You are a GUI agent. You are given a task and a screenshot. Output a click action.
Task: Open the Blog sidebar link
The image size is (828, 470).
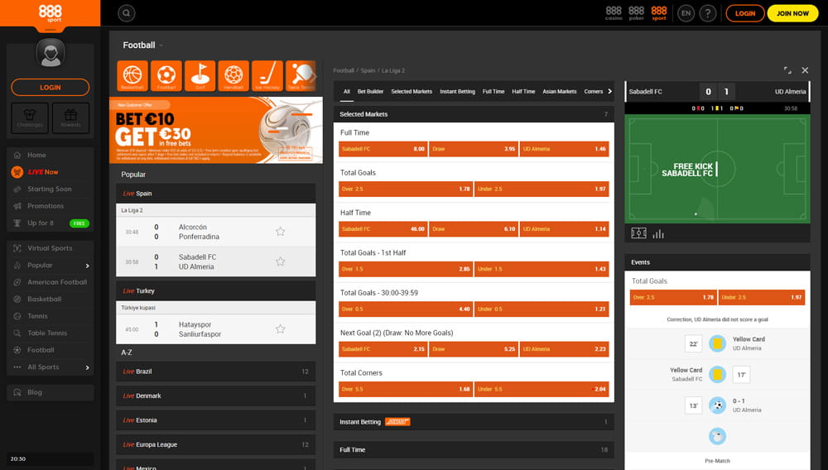pyautogui.click(x=51, y=392)
